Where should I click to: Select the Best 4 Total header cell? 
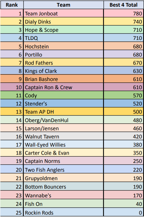[x=124, y=5]
